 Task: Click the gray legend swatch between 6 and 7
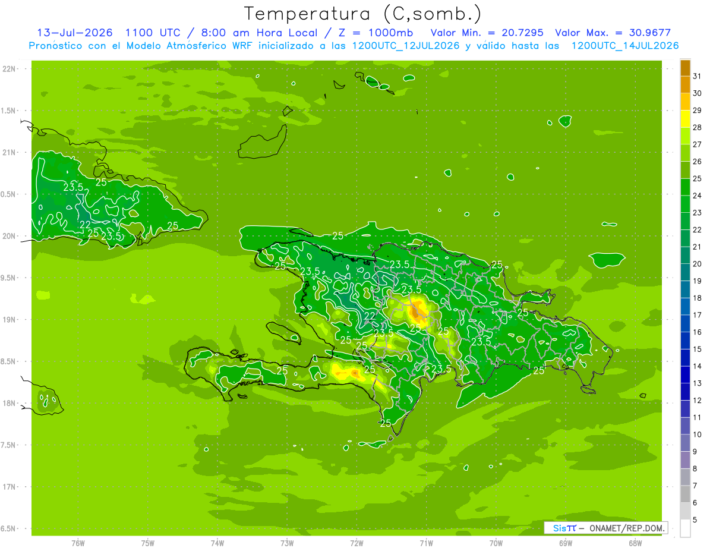[685, 495]
